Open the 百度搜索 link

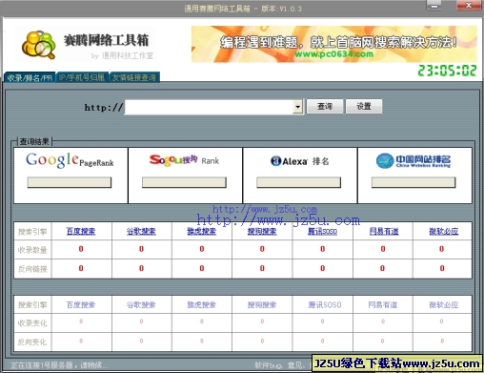(81, 231)
